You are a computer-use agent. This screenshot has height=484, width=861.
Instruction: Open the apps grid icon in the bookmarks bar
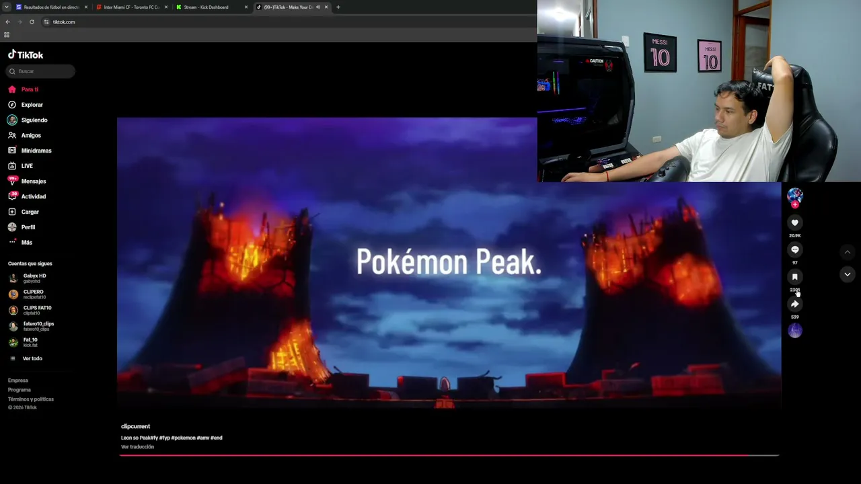(x=7, y=35)
